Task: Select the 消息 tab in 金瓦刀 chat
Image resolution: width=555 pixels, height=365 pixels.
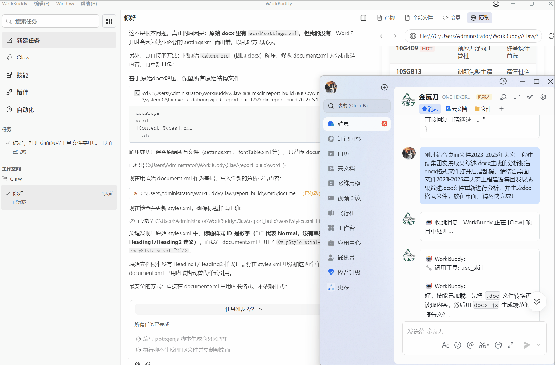Action: 429,109
